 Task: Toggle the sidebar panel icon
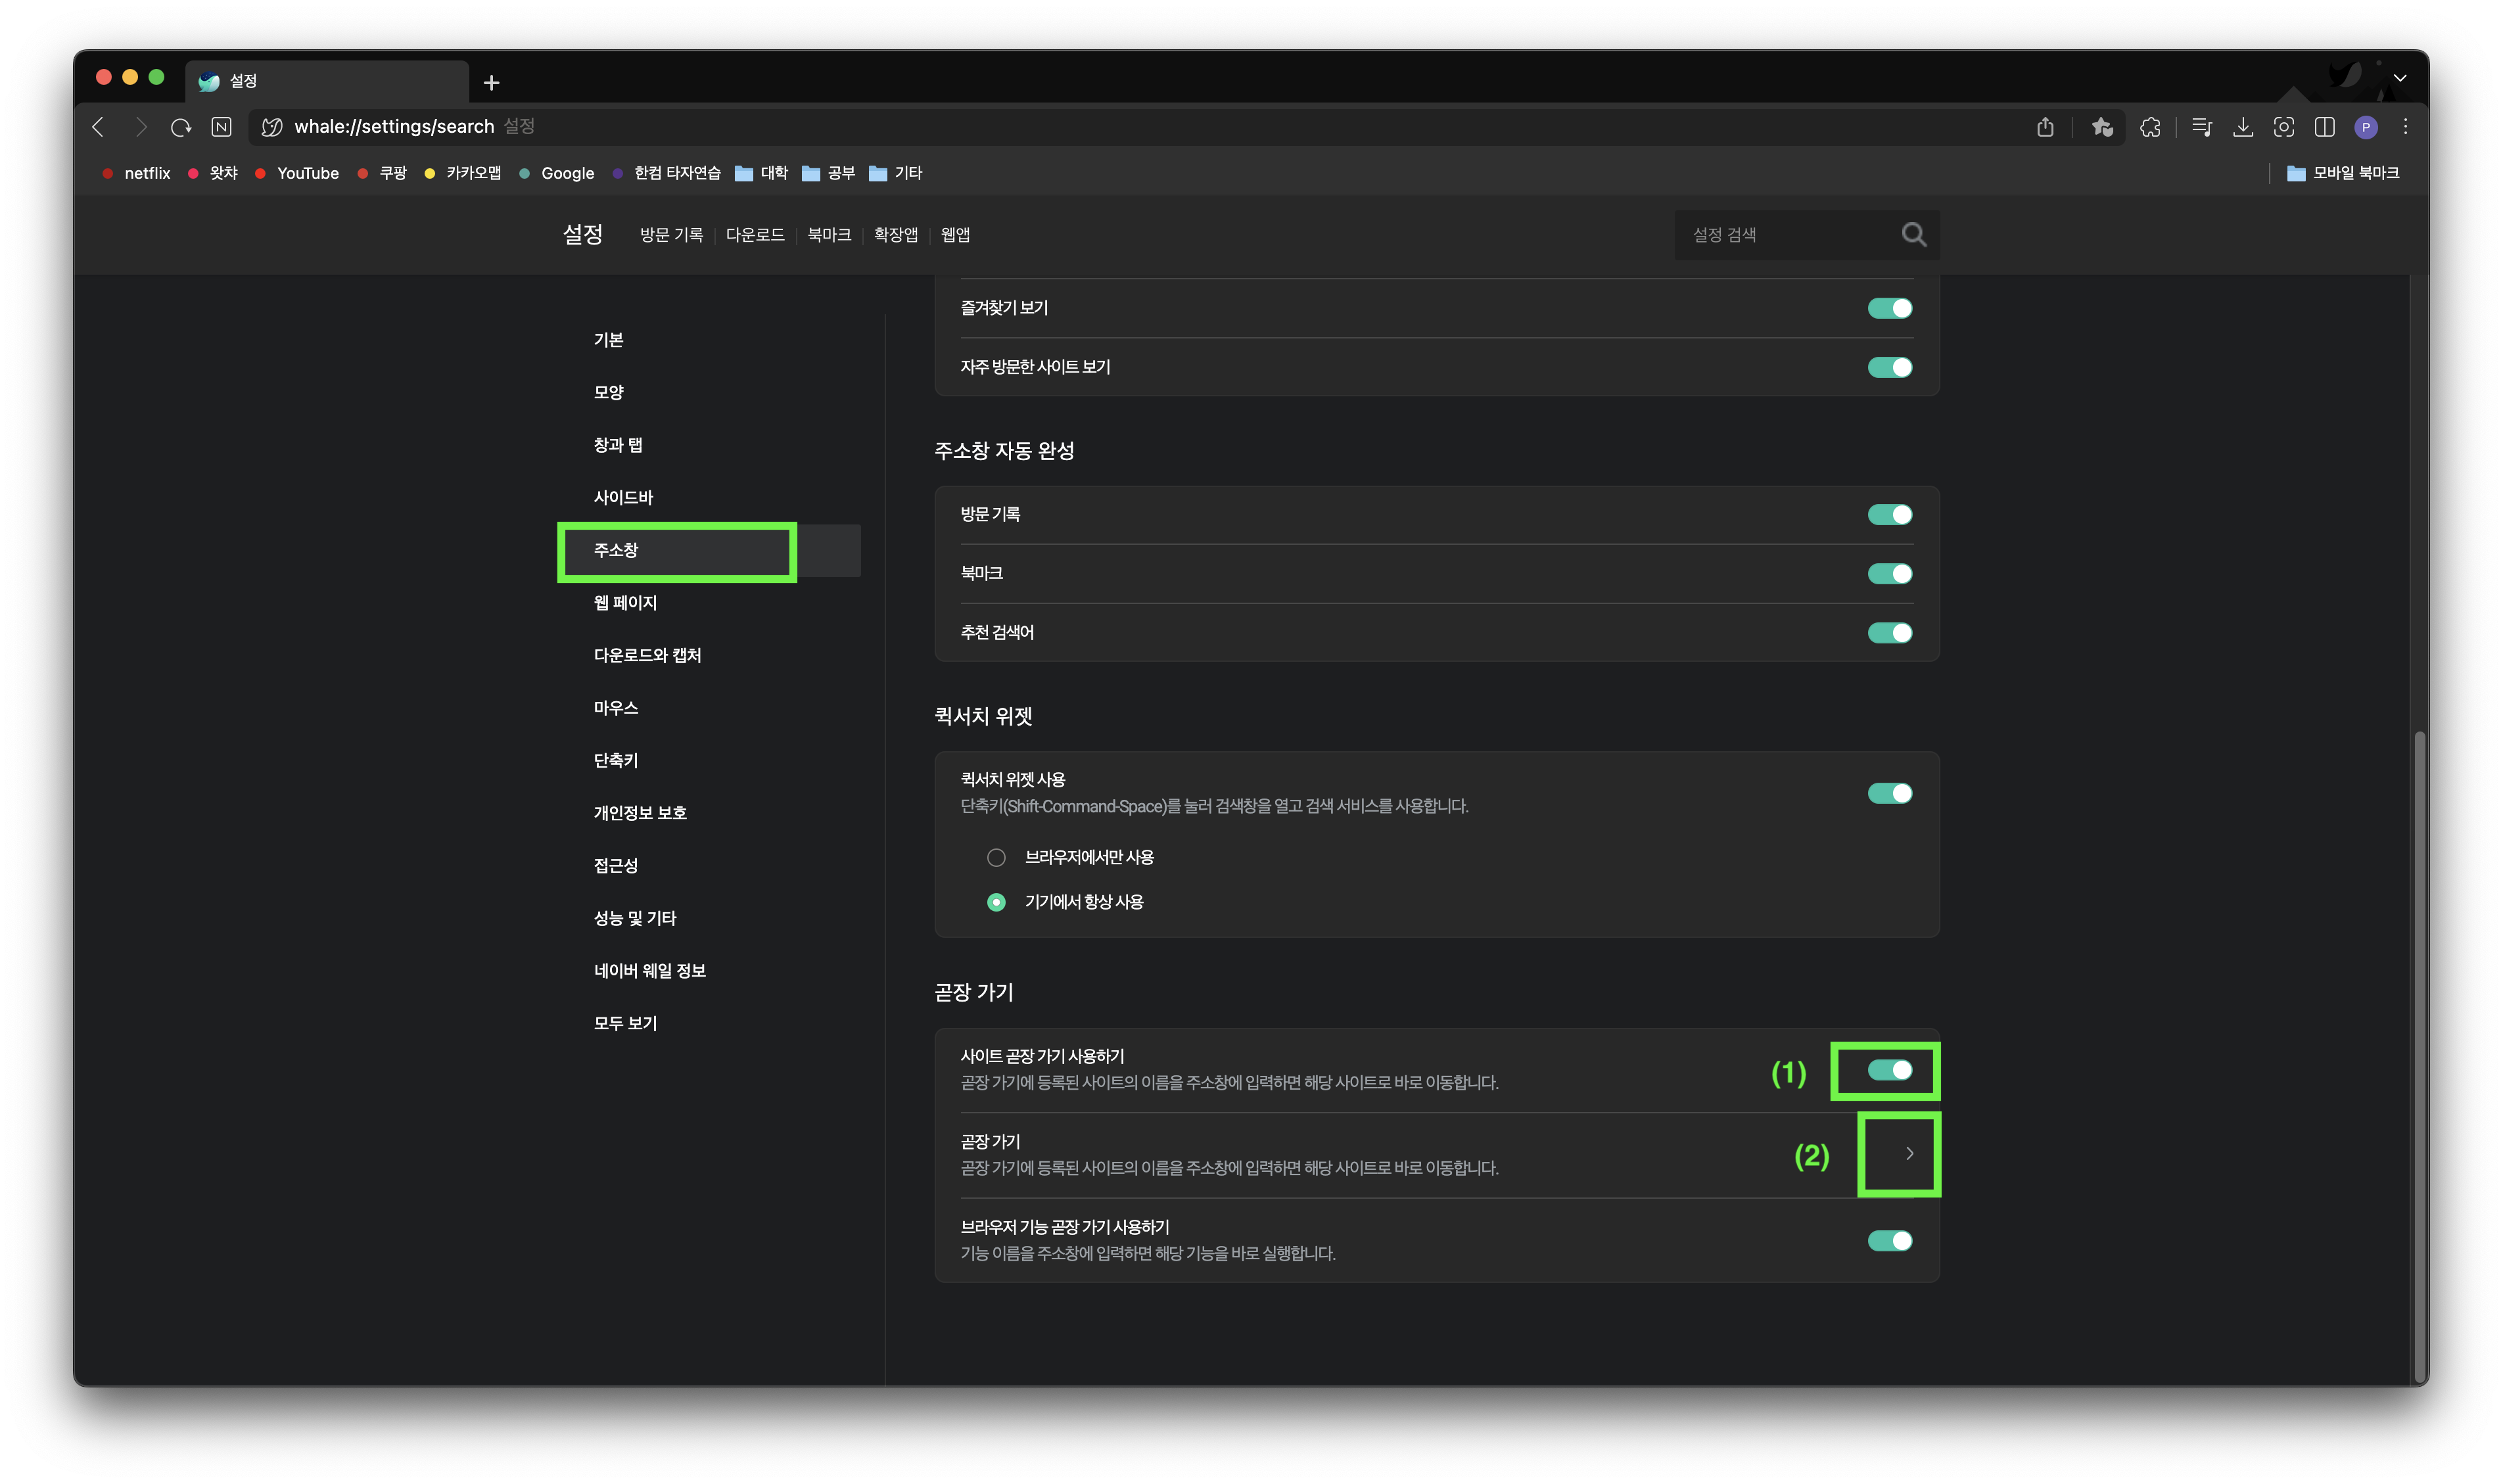(2325, 127)
